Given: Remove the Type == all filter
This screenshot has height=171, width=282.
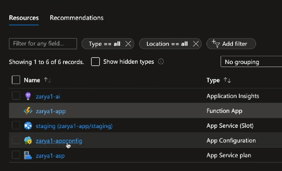Looking at the screenshot, I should [128, 44].
